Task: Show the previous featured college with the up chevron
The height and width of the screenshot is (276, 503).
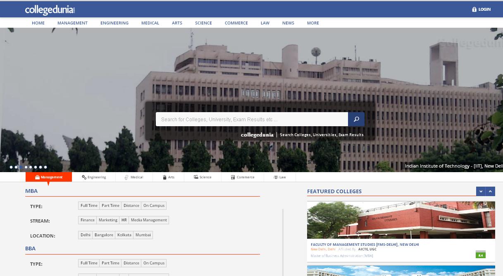Action: point(490,191)
